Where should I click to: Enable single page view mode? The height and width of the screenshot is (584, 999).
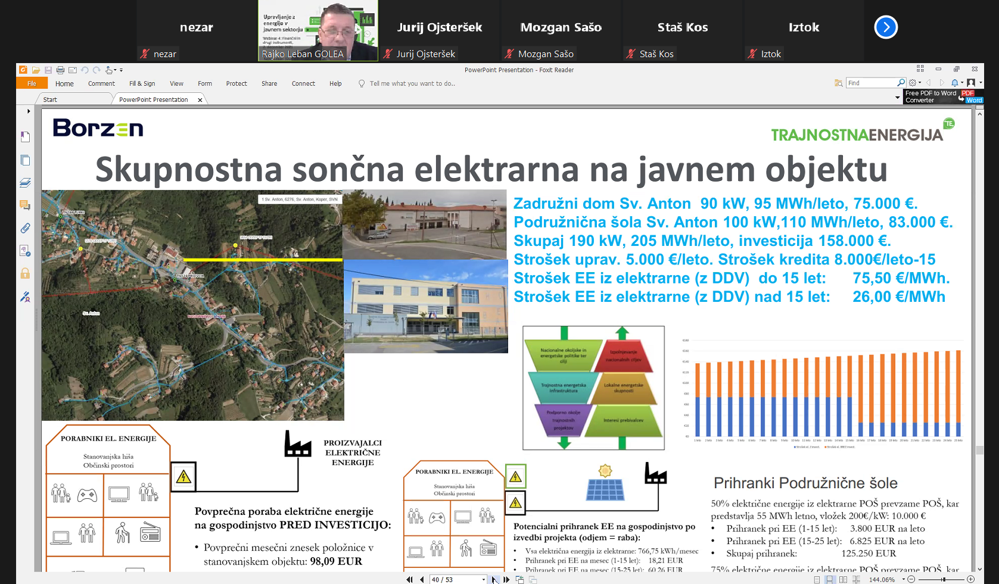point(817,579)
